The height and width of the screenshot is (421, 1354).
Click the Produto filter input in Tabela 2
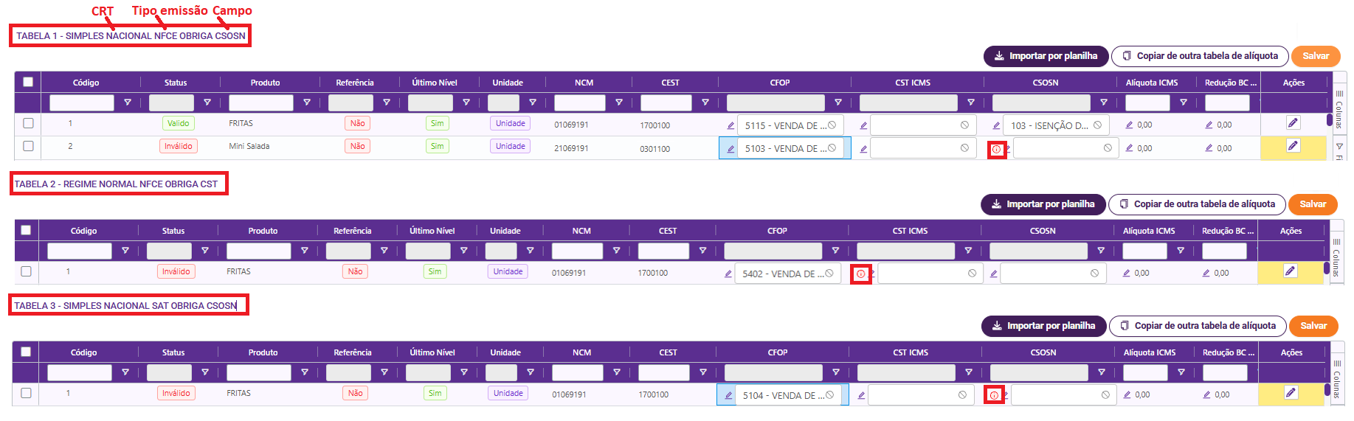click(259, 251)
